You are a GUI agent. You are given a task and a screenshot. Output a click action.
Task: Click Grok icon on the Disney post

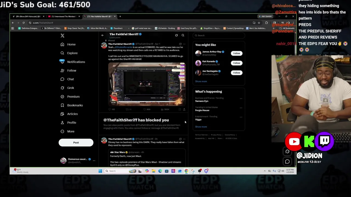coord(180,139)
